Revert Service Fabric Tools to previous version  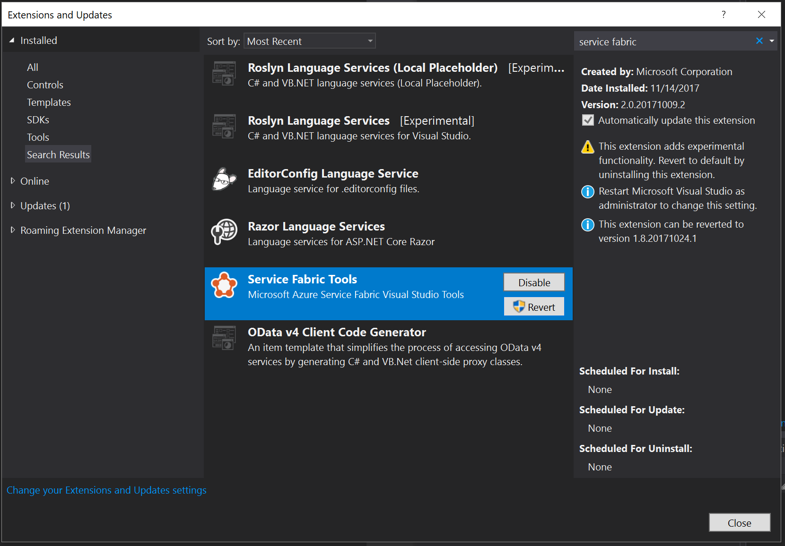(x=533, y=306)
